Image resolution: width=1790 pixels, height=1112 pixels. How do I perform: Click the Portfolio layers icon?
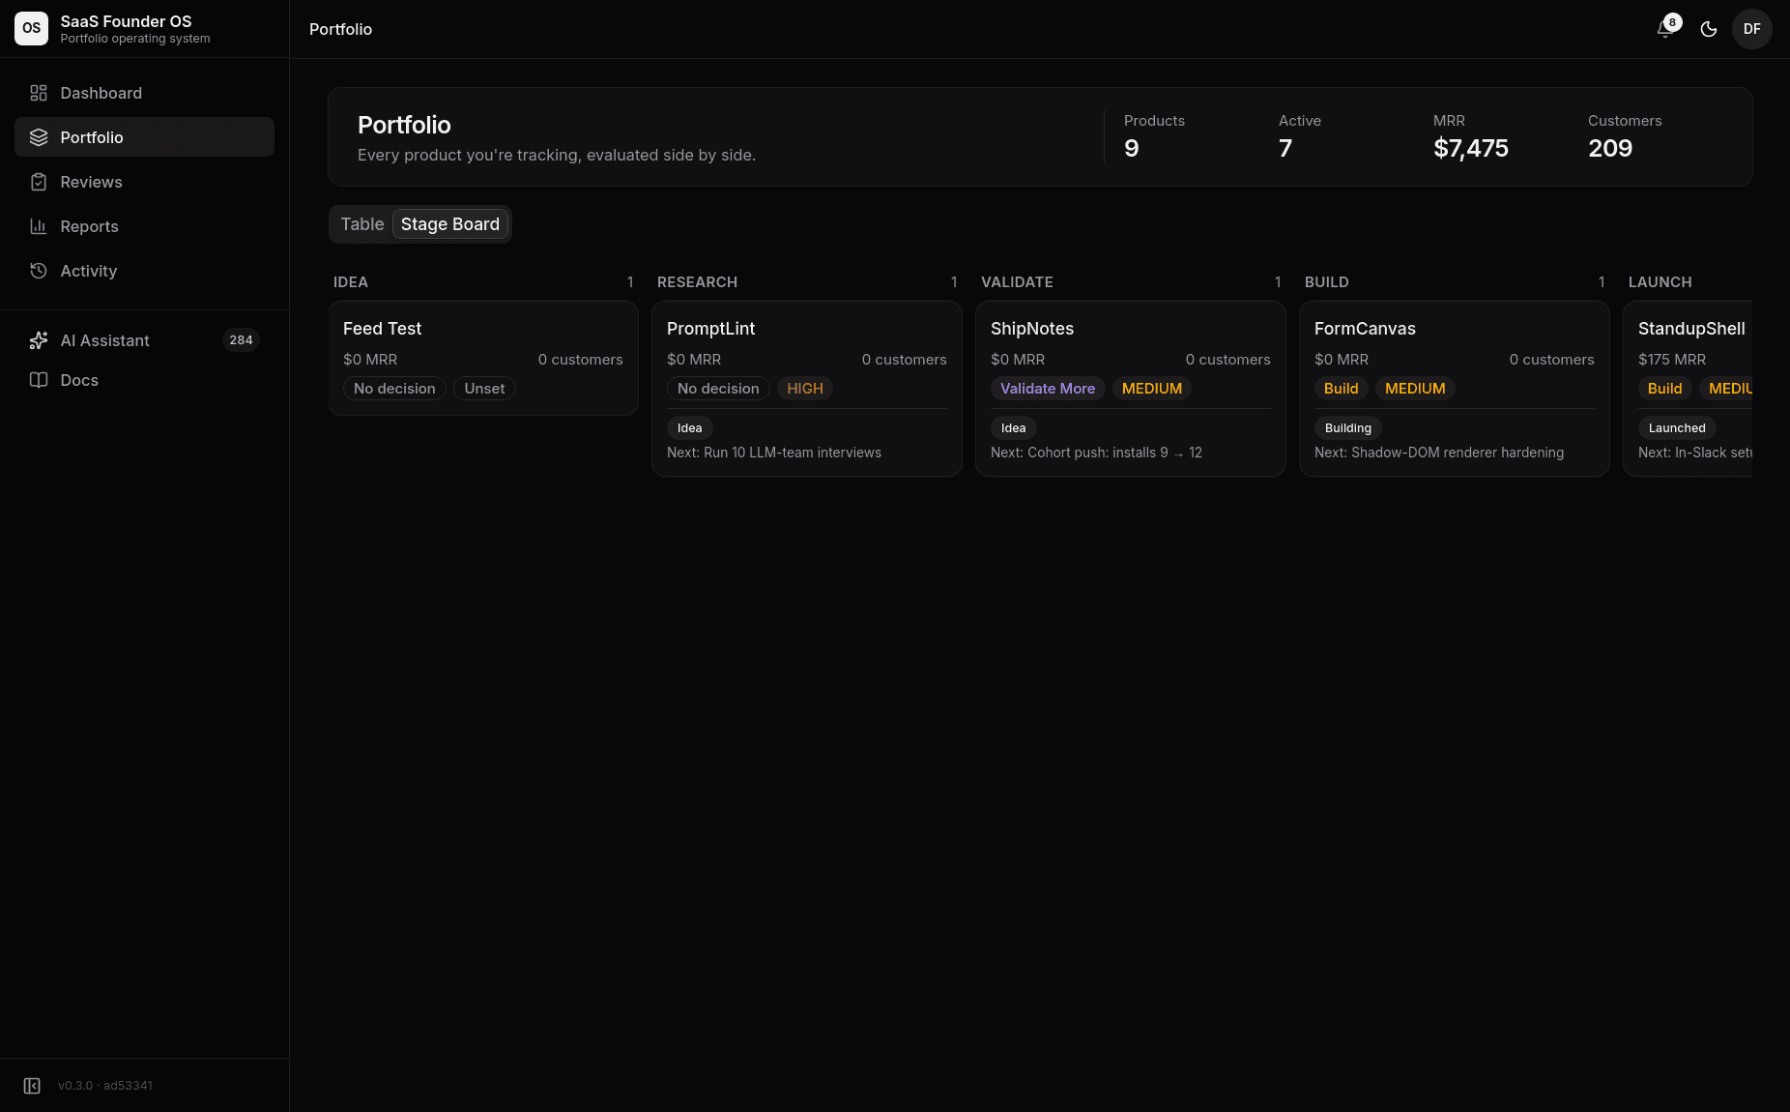(39, 137)
